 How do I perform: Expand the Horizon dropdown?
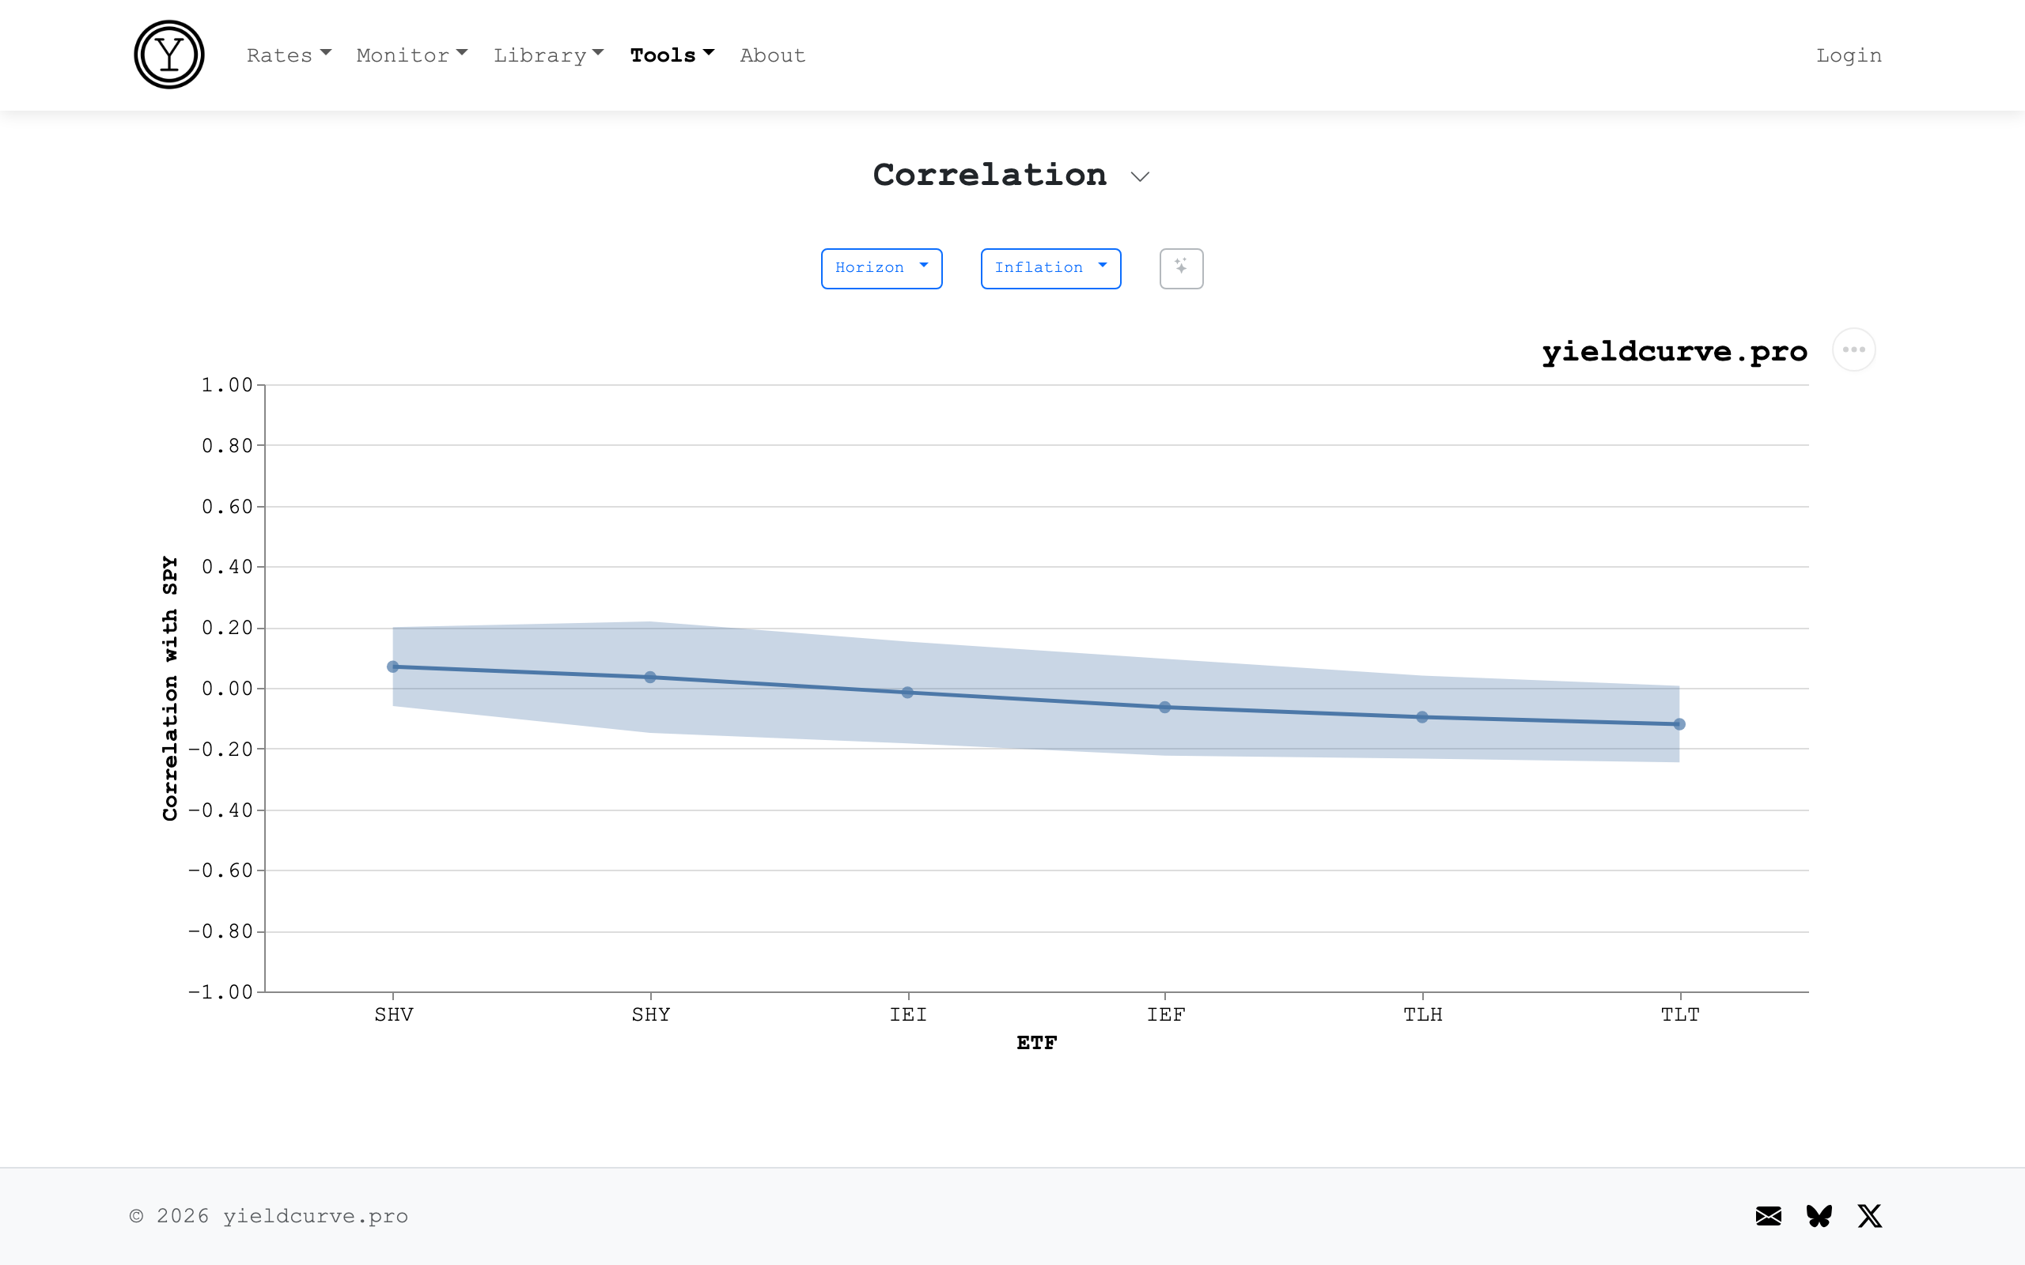coord(881,269)
